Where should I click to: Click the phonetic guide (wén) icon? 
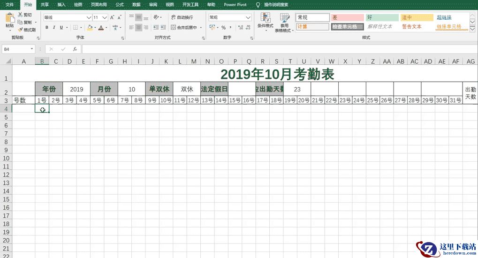(x=115, y=28)
